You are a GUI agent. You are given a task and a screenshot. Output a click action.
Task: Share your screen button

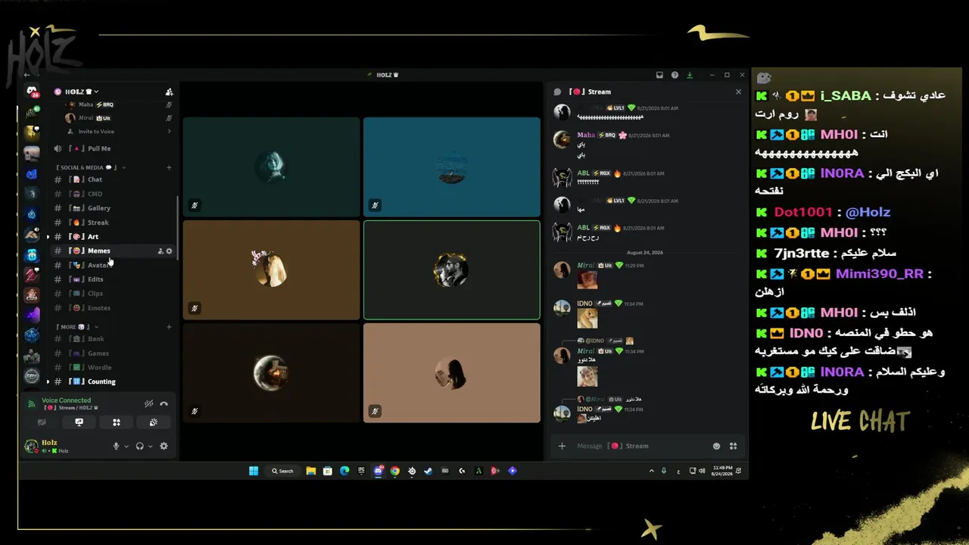click(x=79, y=422)
